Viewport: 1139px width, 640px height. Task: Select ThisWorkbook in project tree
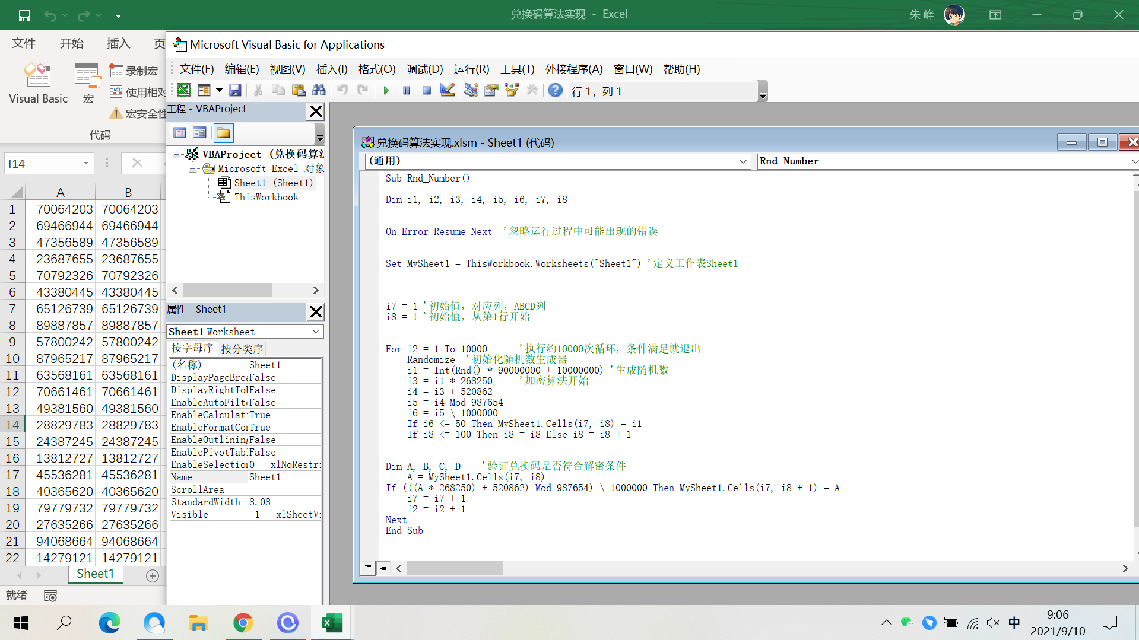coord(266,197)
